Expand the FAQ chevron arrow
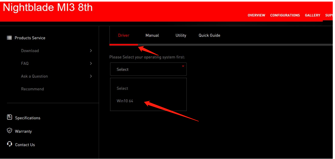 (x=91, y=63)
